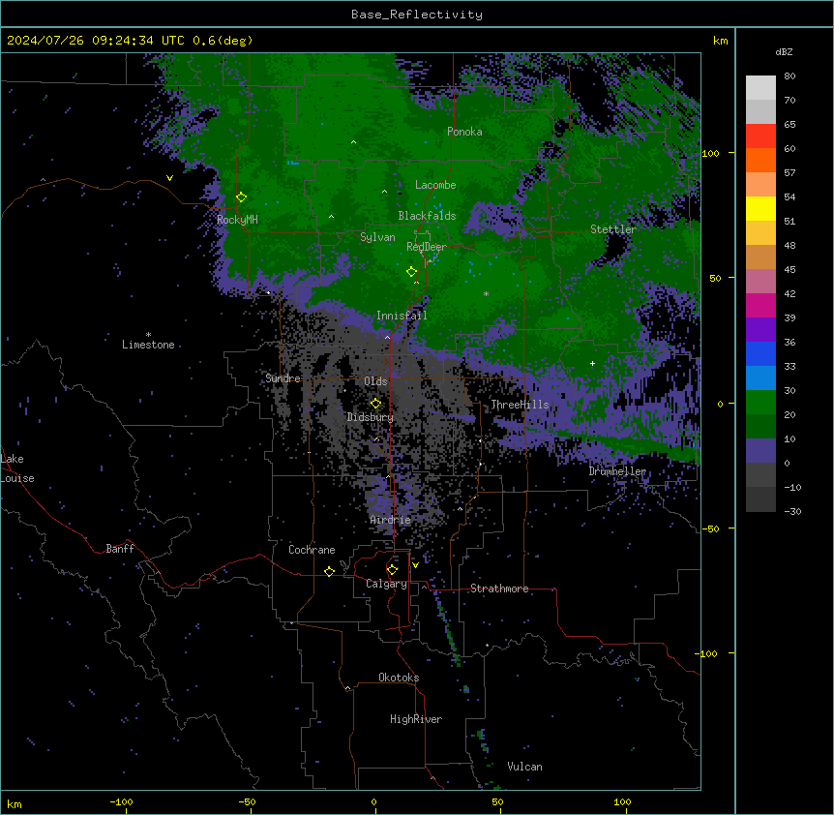This screenshot has height=815, width=834.
Task: Select the yellow diamond marker below Cochrane
Action: [x=329, y=571]
